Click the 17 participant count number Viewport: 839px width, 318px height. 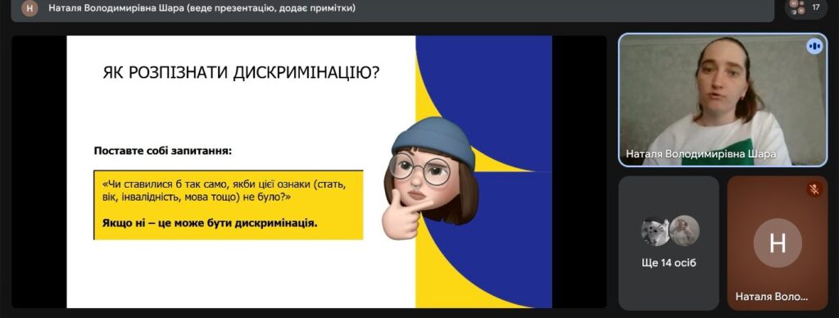[816, 7]
